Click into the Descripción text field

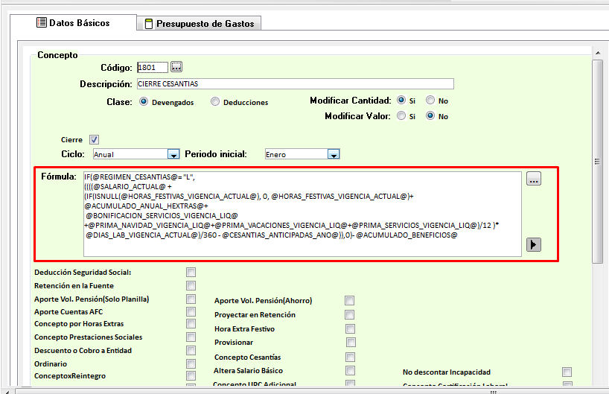point(294,84)
